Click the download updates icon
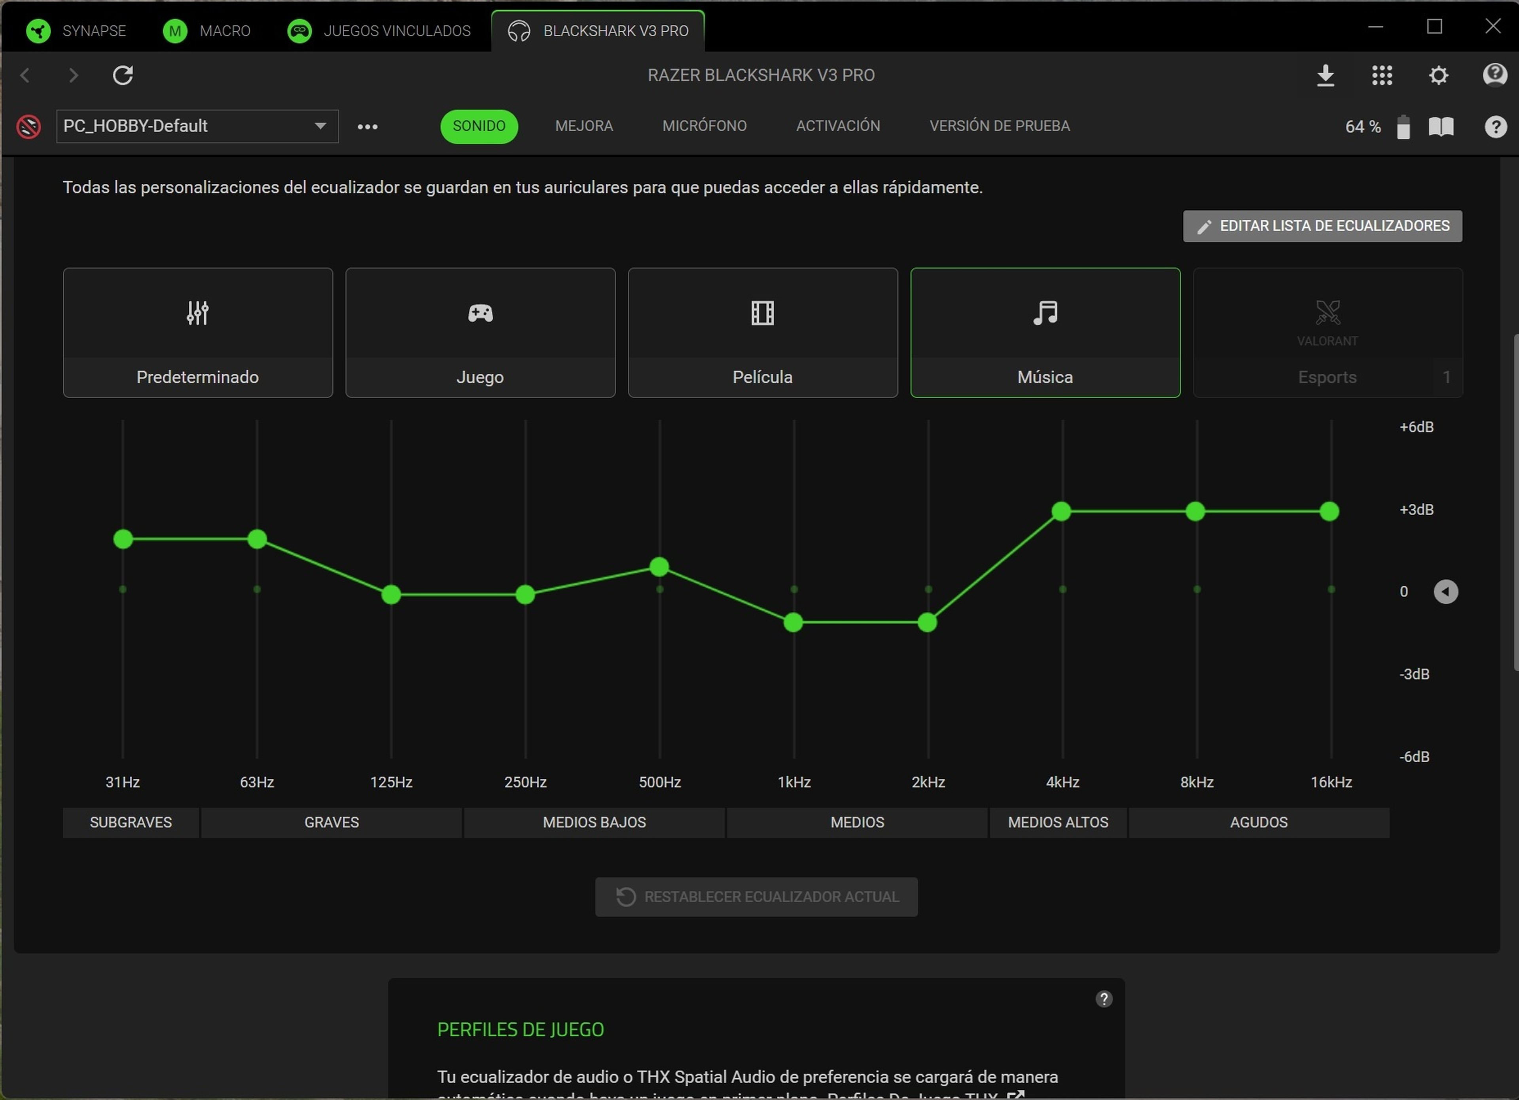The width and height of the screenshot is (1519, 1100). [x=1326, y=76]
